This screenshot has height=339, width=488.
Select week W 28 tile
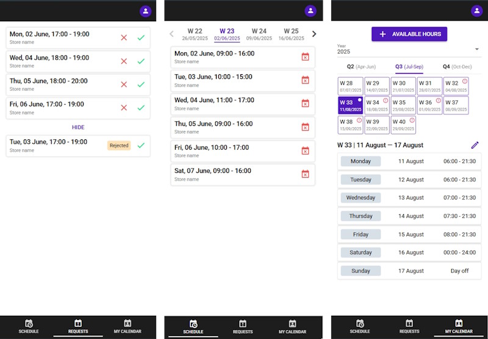coord(350,86)
